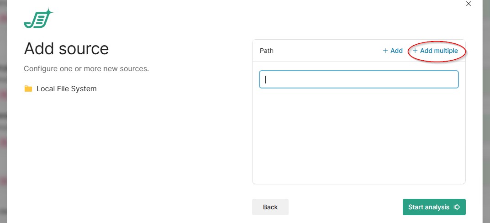The height and width of the screenshot is (223, 490).
Task: Click the word multiple in Add multiple
Action: click(445, 51)
